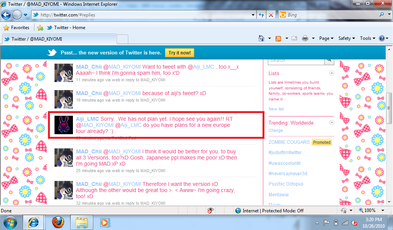
Task: Click the Add to Favorites Bar icon
Action: coord(40,28)
